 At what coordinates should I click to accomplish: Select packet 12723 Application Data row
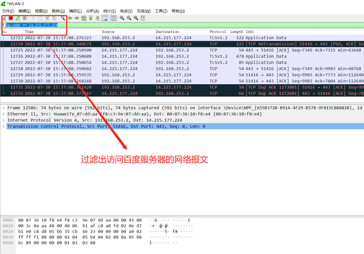coord(182,38)
